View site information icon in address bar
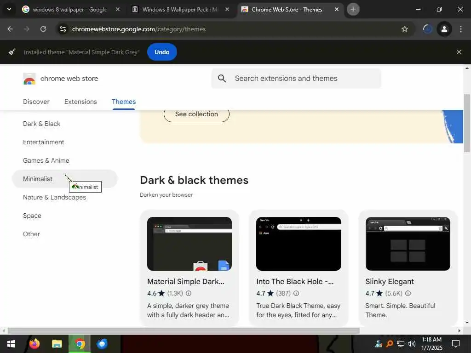Viewport: 471px width, 353px height. (63, 29)
